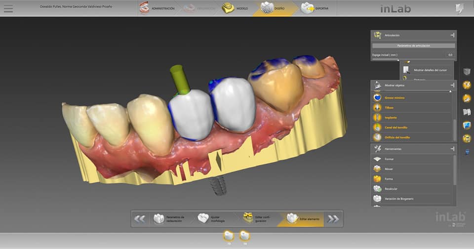Open Ajustar morfología step
Viewport: 474px width, 249px height.
click(x=212, y=219)
